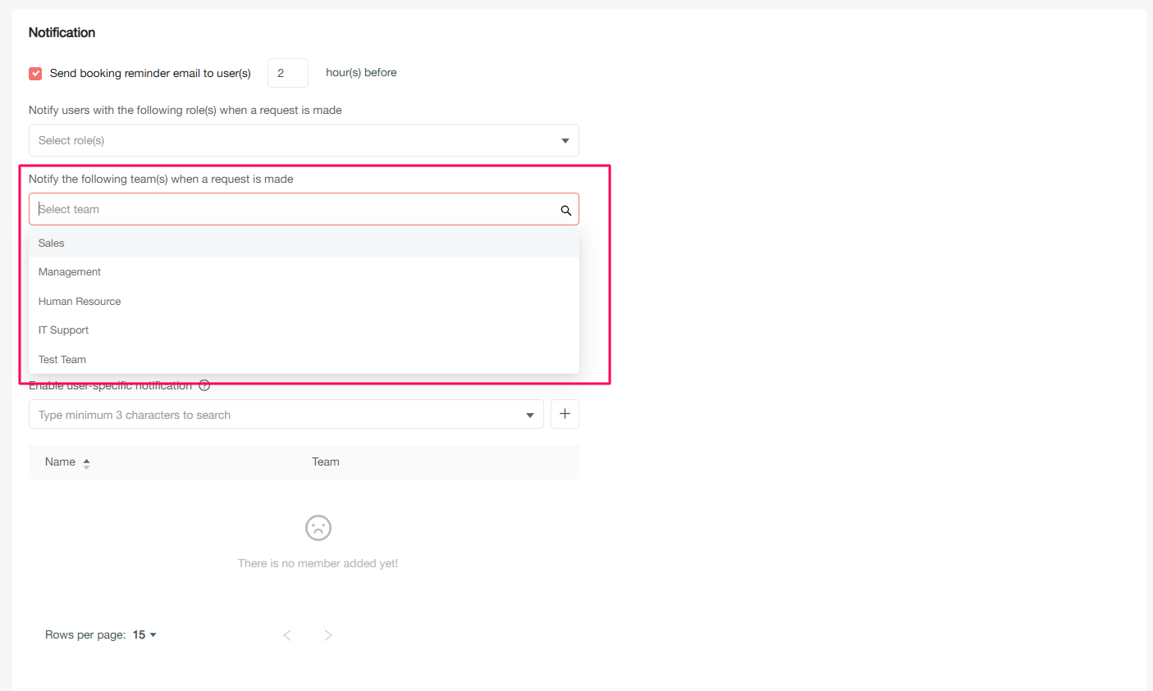Screen dimensions: 1153x691
Task: Click the hours before reminder input
Action: (x=287, y=73)
